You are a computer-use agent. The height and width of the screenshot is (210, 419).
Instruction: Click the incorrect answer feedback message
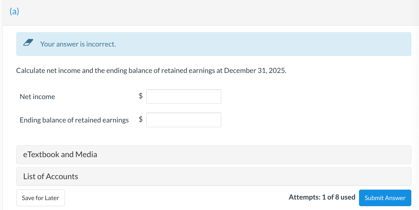[78, 44]
